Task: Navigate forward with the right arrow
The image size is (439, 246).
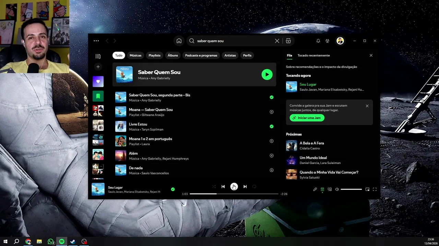Action: pos(115,41)
